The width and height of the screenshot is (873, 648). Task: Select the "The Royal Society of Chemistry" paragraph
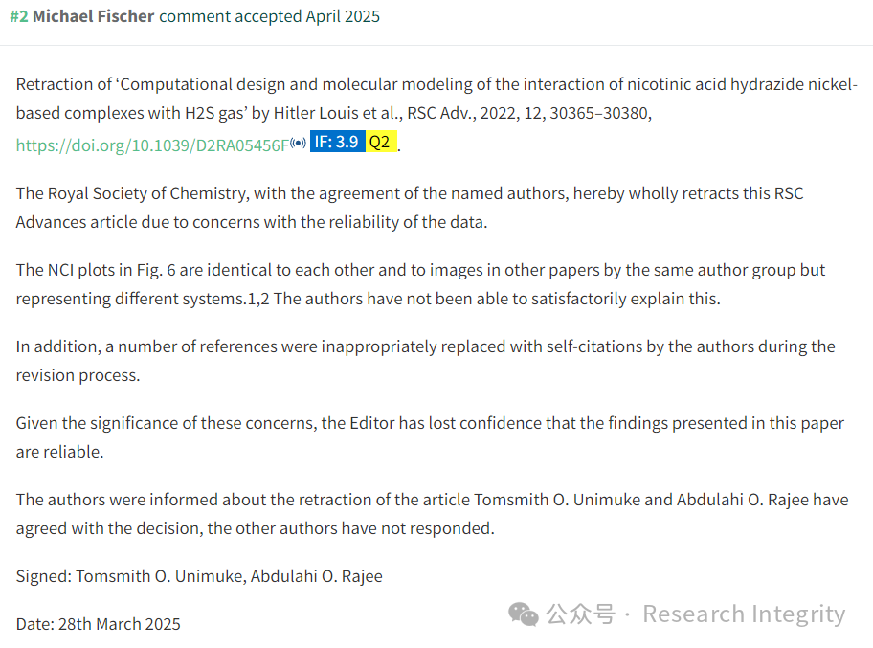410,208
